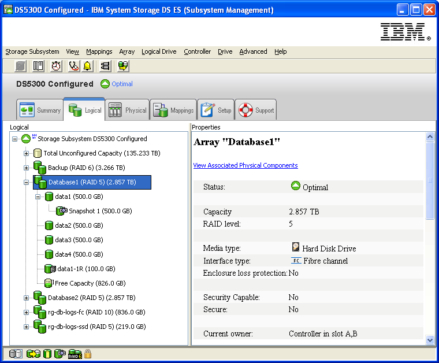This screenshot has width=439, height=363.
Task: Click the yellow bell alert icon
Action: [x=87, y=66]
